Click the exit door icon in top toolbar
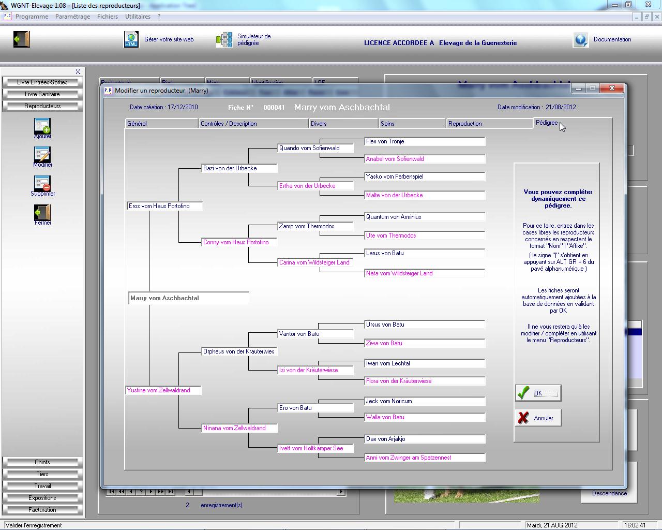Screen dimensions: 662x530 click(22, 39)
